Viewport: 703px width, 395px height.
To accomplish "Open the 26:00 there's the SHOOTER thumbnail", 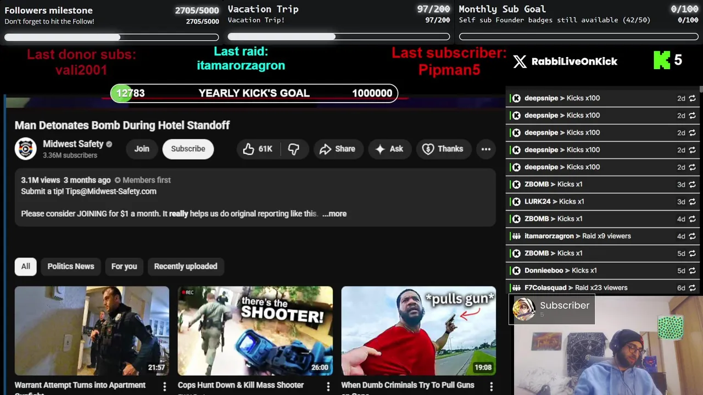I will coord(255,331).
